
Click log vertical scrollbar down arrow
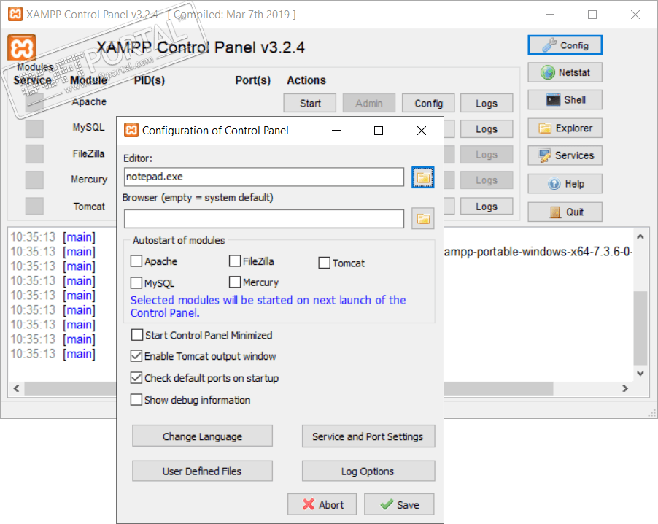coord(640,373)
